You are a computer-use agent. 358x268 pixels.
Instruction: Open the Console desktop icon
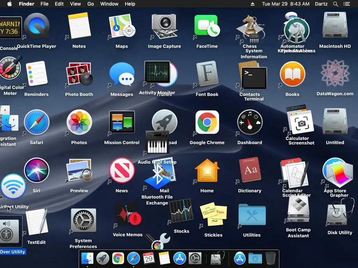coord(11,28)
